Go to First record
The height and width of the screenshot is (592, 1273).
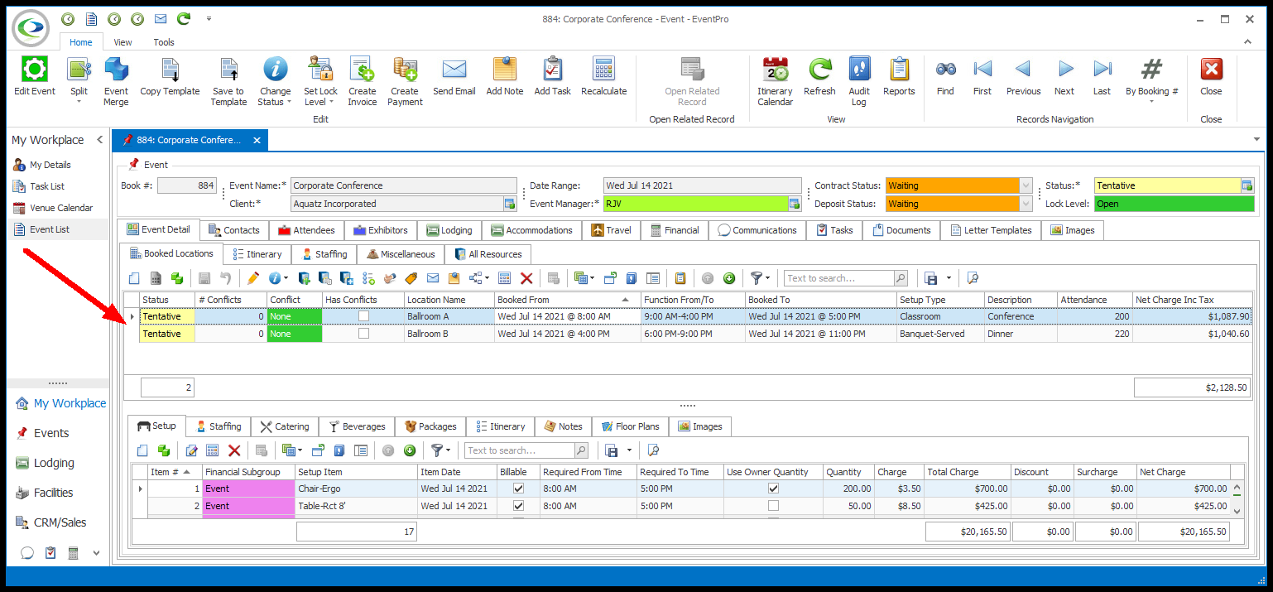click(982, 69)
